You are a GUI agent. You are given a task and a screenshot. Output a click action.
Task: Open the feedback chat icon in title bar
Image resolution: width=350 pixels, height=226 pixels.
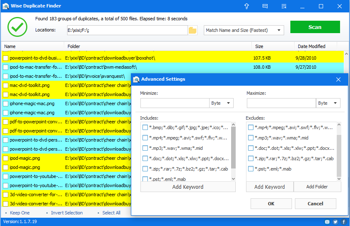point(265,6)
